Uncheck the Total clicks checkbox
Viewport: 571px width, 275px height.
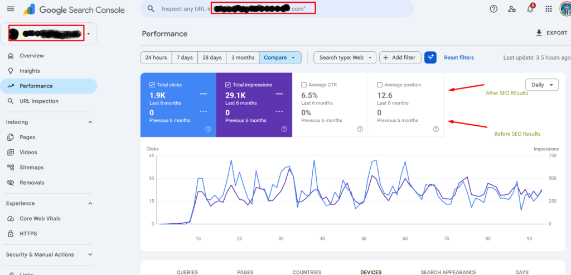pyautogui.click(x=152, y=85)
